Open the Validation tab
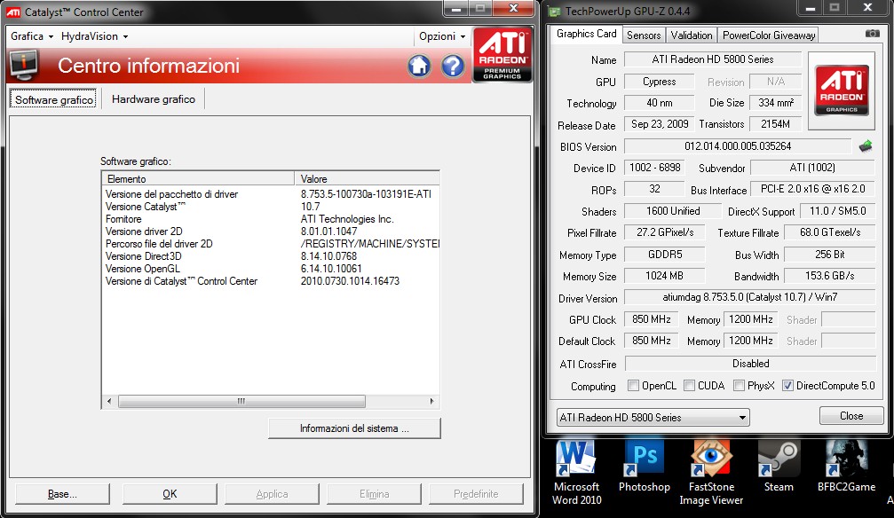Screen dimensions: 894x518 (692, 35)
